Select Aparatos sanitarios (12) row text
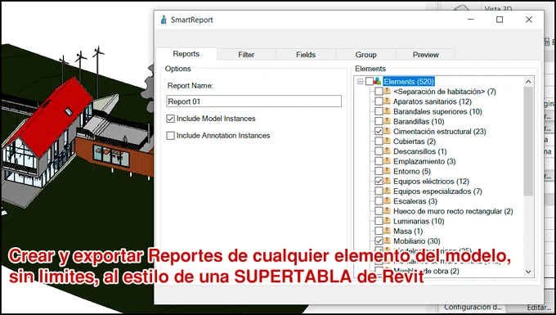556x315 pixels. (433, 101)
